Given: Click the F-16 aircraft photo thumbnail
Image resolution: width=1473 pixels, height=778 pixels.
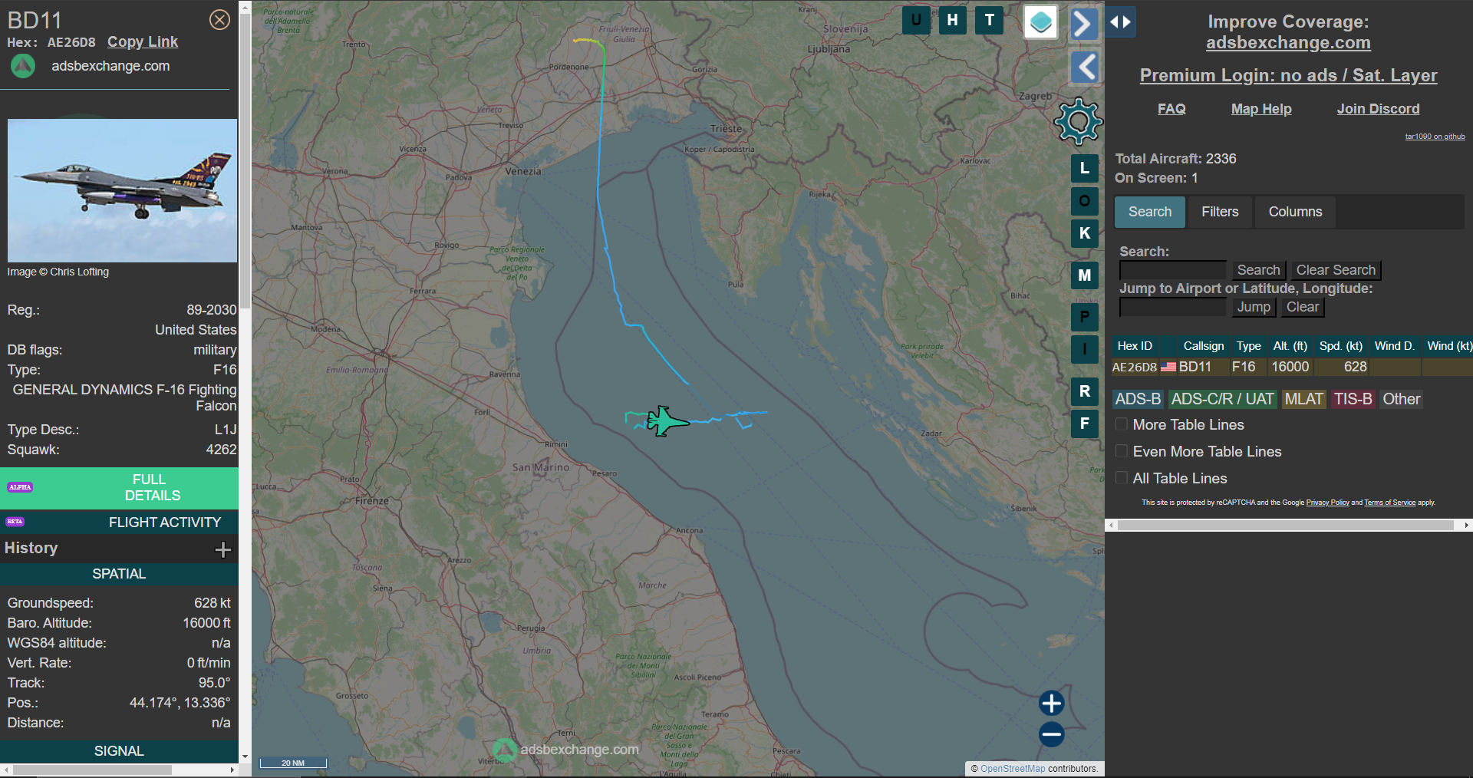Looking at the screenshot, I should tap(122, 190).
